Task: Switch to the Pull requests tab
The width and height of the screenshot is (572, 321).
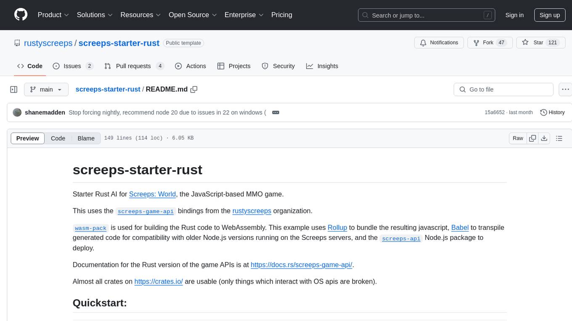Action: (134, 66)
